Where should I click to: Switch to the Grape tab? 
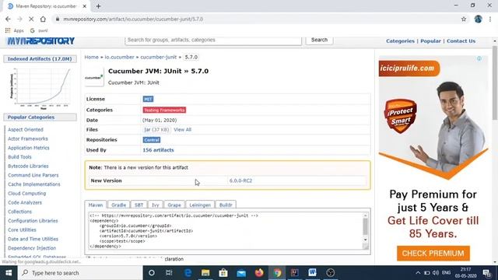coord(174,205)
